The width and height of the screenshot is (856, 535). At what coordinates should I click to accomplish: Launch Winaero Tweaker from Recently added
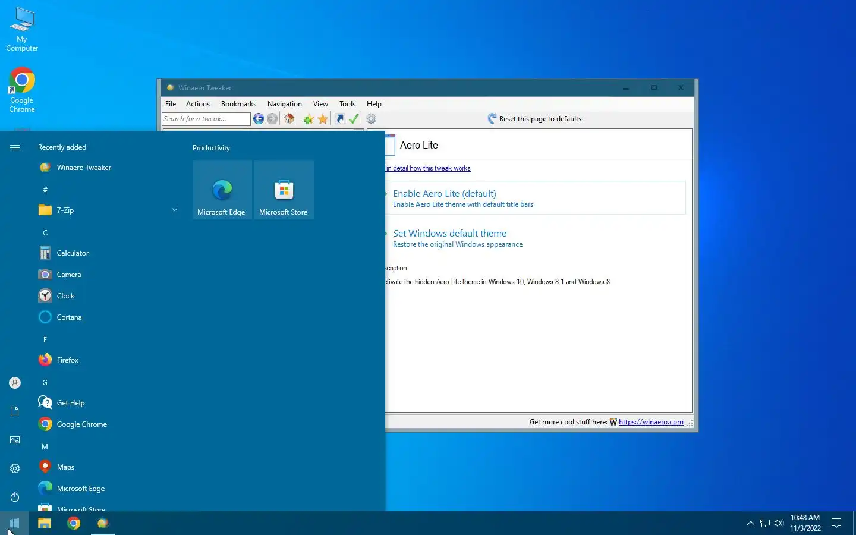coord(107,168)
